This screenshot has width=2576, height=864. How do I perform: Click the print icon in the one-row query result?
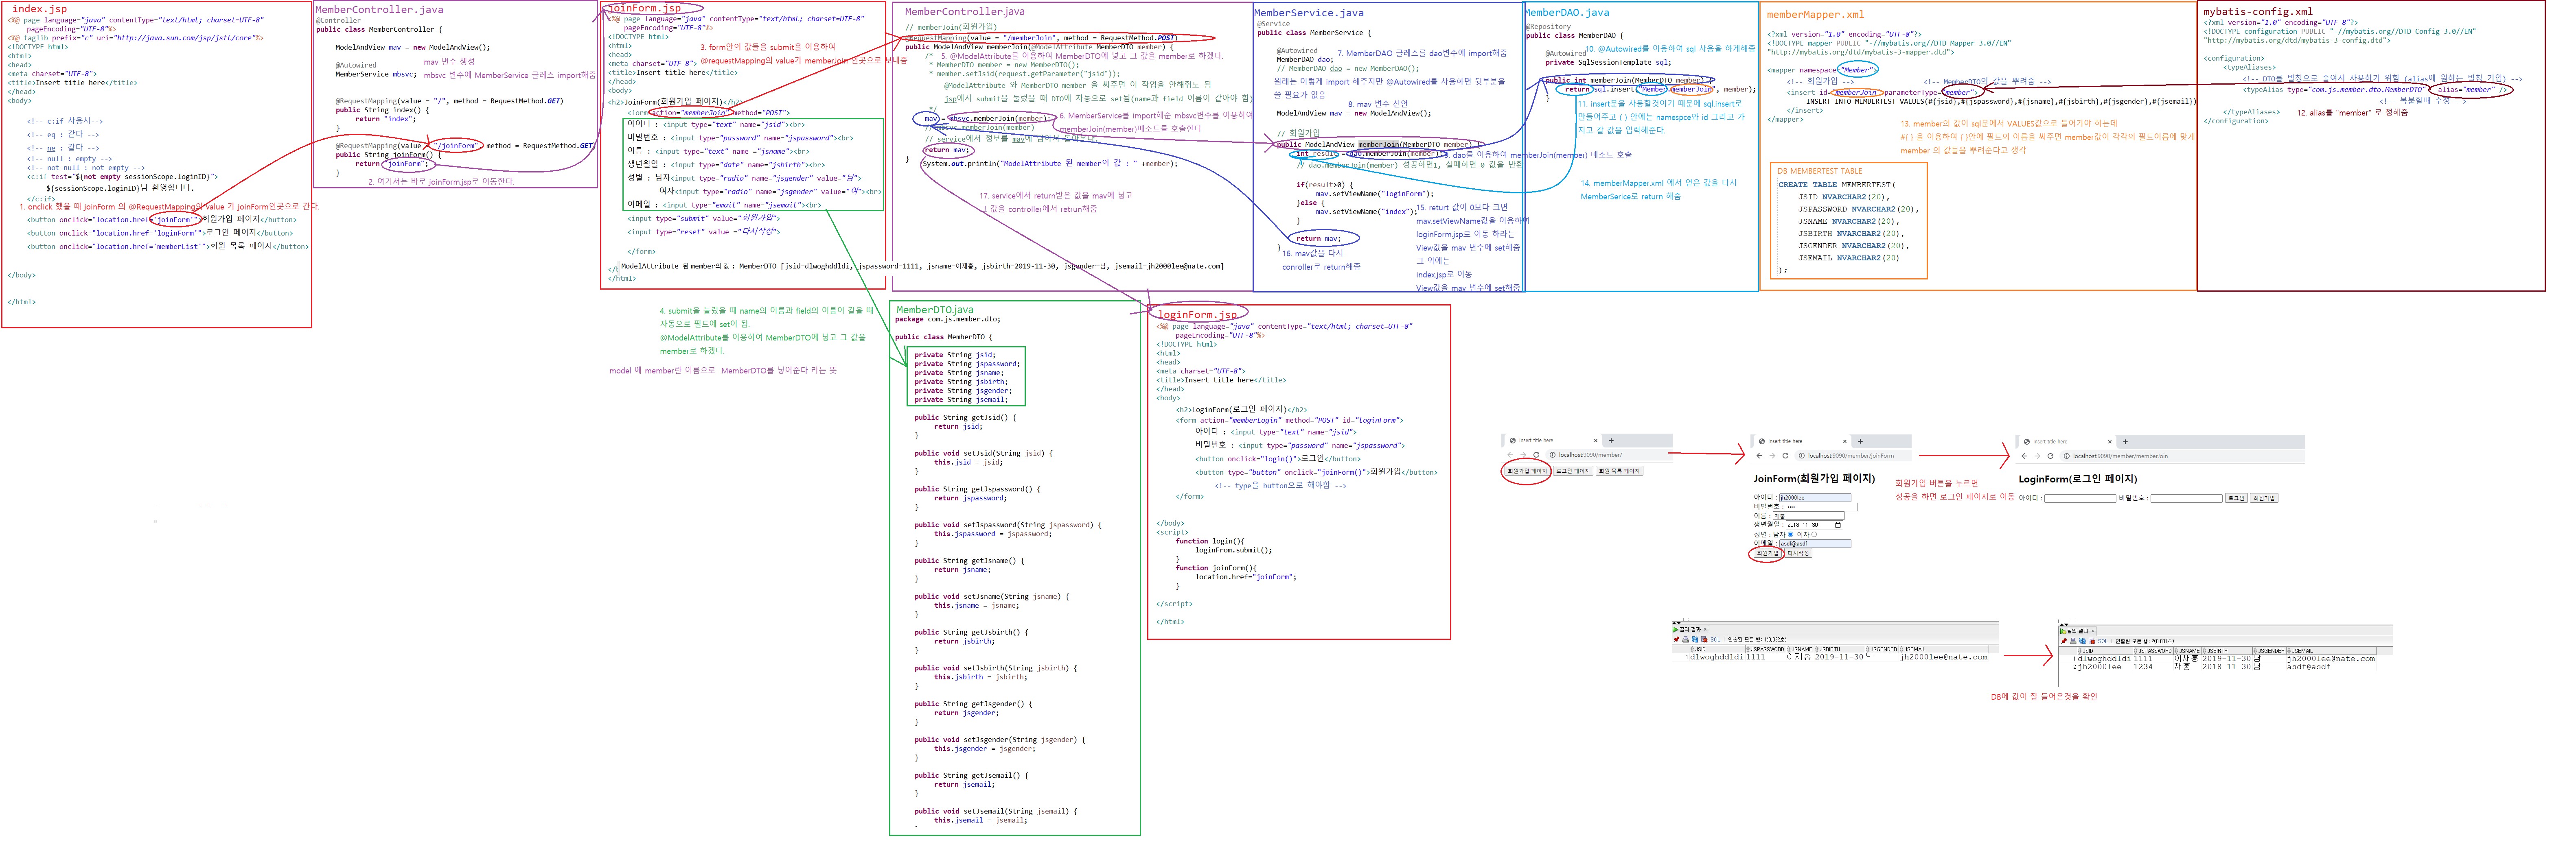1686,639
